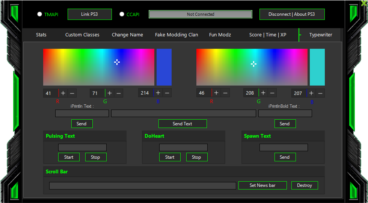Close the window with the green X
The image size is (368, 203).
pyautogui.click(x=363, y=3)
